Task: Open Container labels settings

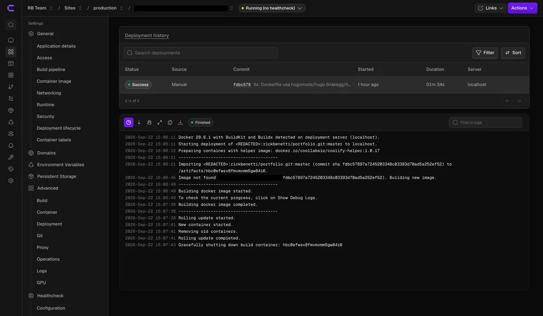Action: (54, 140)
